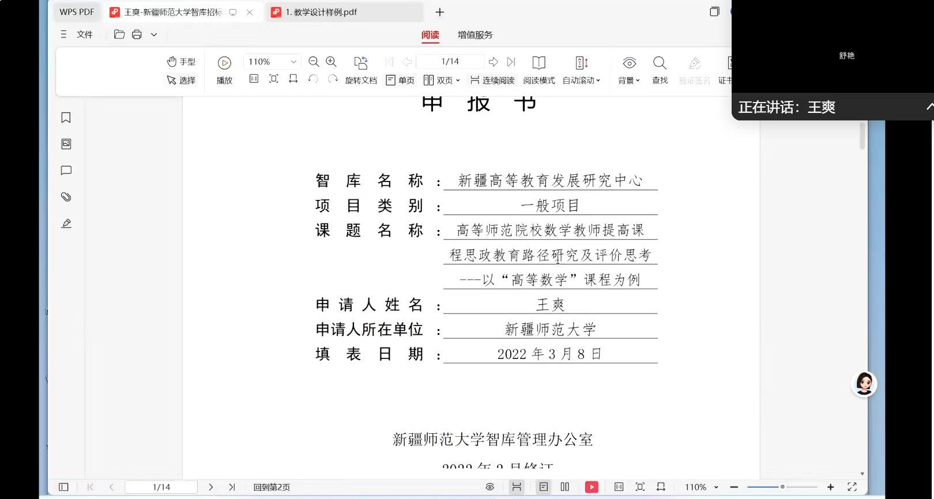Open the thumbnail panel in sidebar

click(x=66, y=144)
